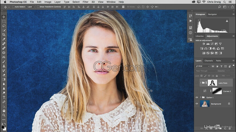Image resolution: width=236 pixels, height=132 pixels.
Task: Select the Curves 2 mask thumbnail
Action: (x=217, y=91)
